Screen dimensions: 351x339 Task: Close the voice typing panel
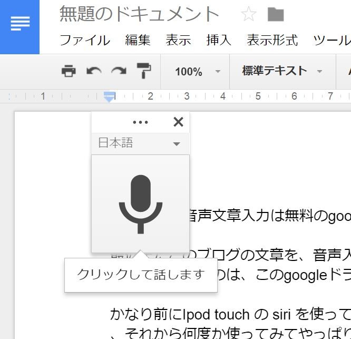(x=179, y=122)
